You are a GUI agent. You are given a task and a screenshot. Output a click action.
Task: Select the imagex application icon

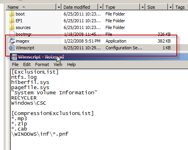click(12, 41)
